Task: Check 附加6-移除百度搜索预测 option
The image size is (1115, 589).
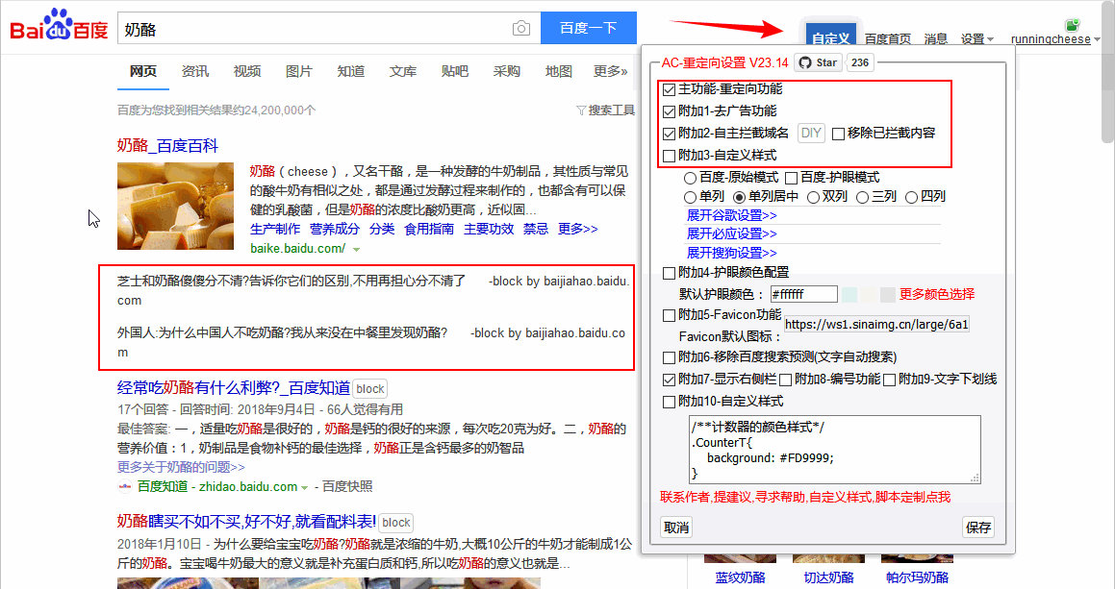Action: tap(669, 357)
